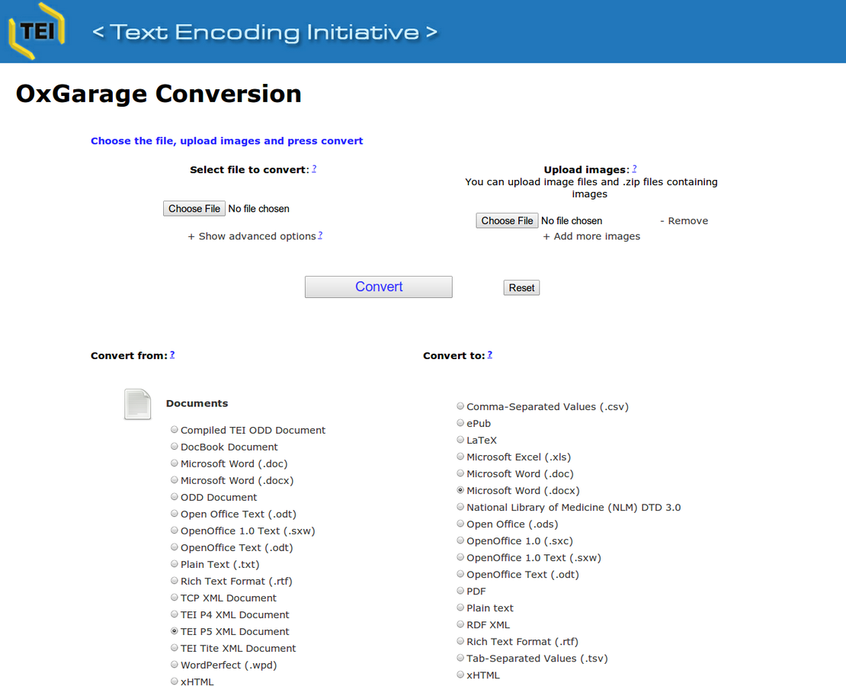The height and width of the screenshot is (686, 846).
Task: Select Microsoft Word (.doc) as source format
Action: (175, 463)
